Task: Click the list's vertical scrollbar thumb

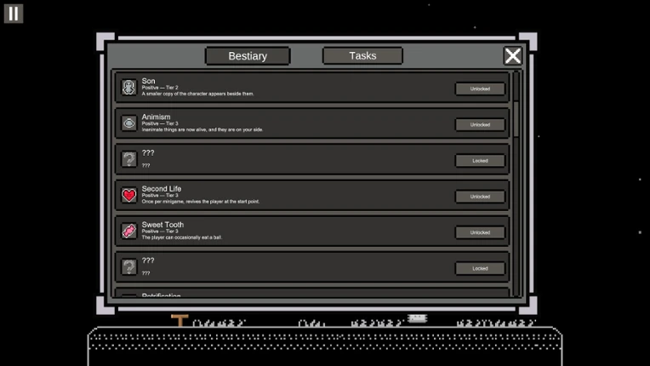Action: pyautogui.click(x=516, y=120)
